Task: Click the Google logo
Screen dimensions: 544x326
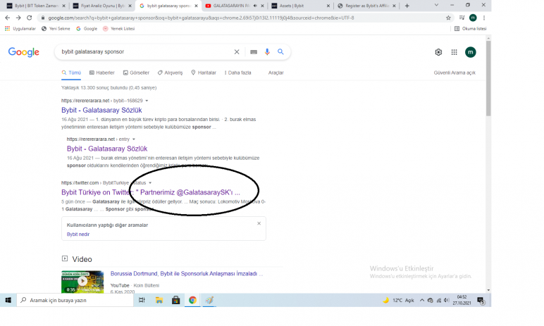Action: [23, 52]
